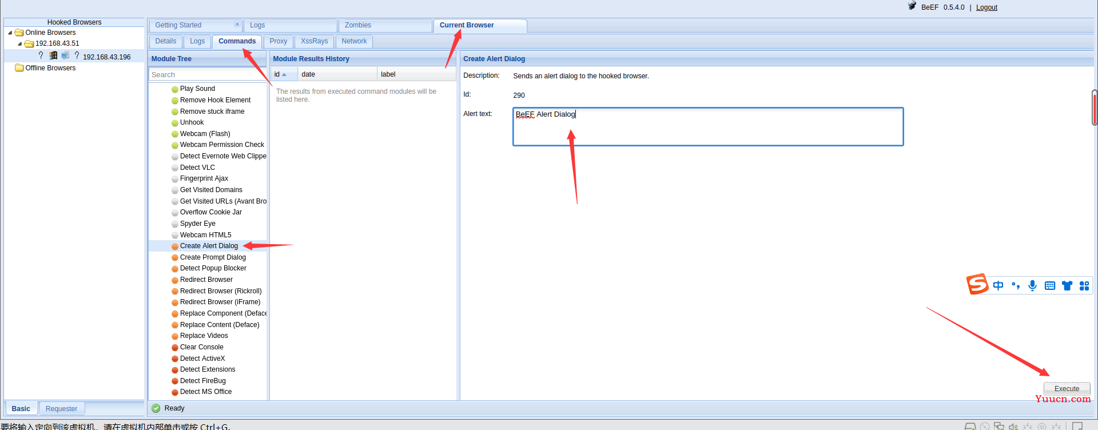Close the Getting Started tab
1098x430 pixels.
coord(237,24)
